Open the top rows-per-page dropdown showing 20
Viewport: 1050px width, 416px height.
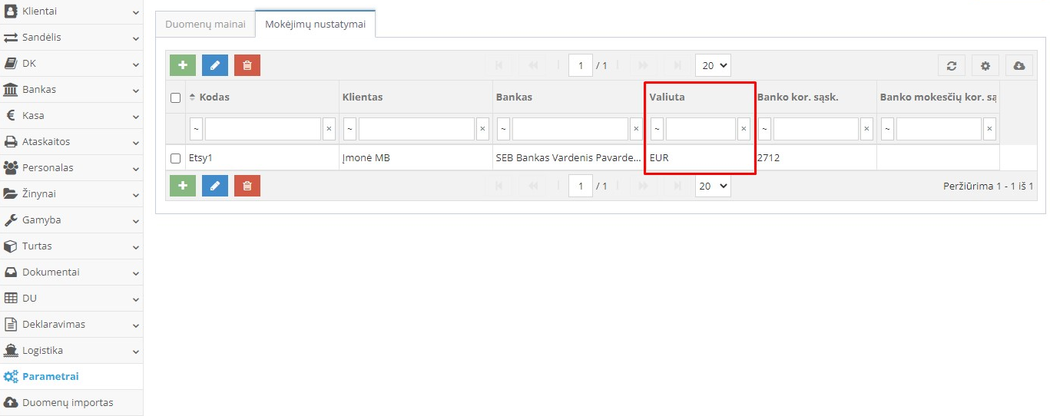(713, 65)
